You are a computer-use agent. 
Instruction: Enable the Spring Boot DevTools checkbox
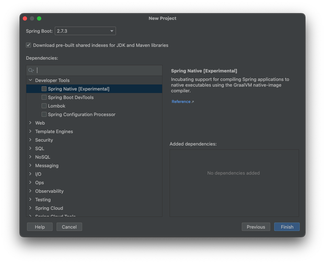[x=44, y=97]
